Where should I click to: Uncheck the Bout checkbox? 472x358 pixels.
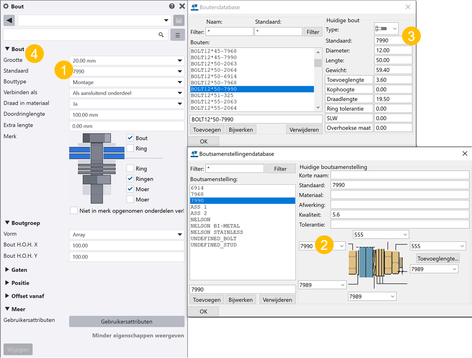(x=130, y=138)
